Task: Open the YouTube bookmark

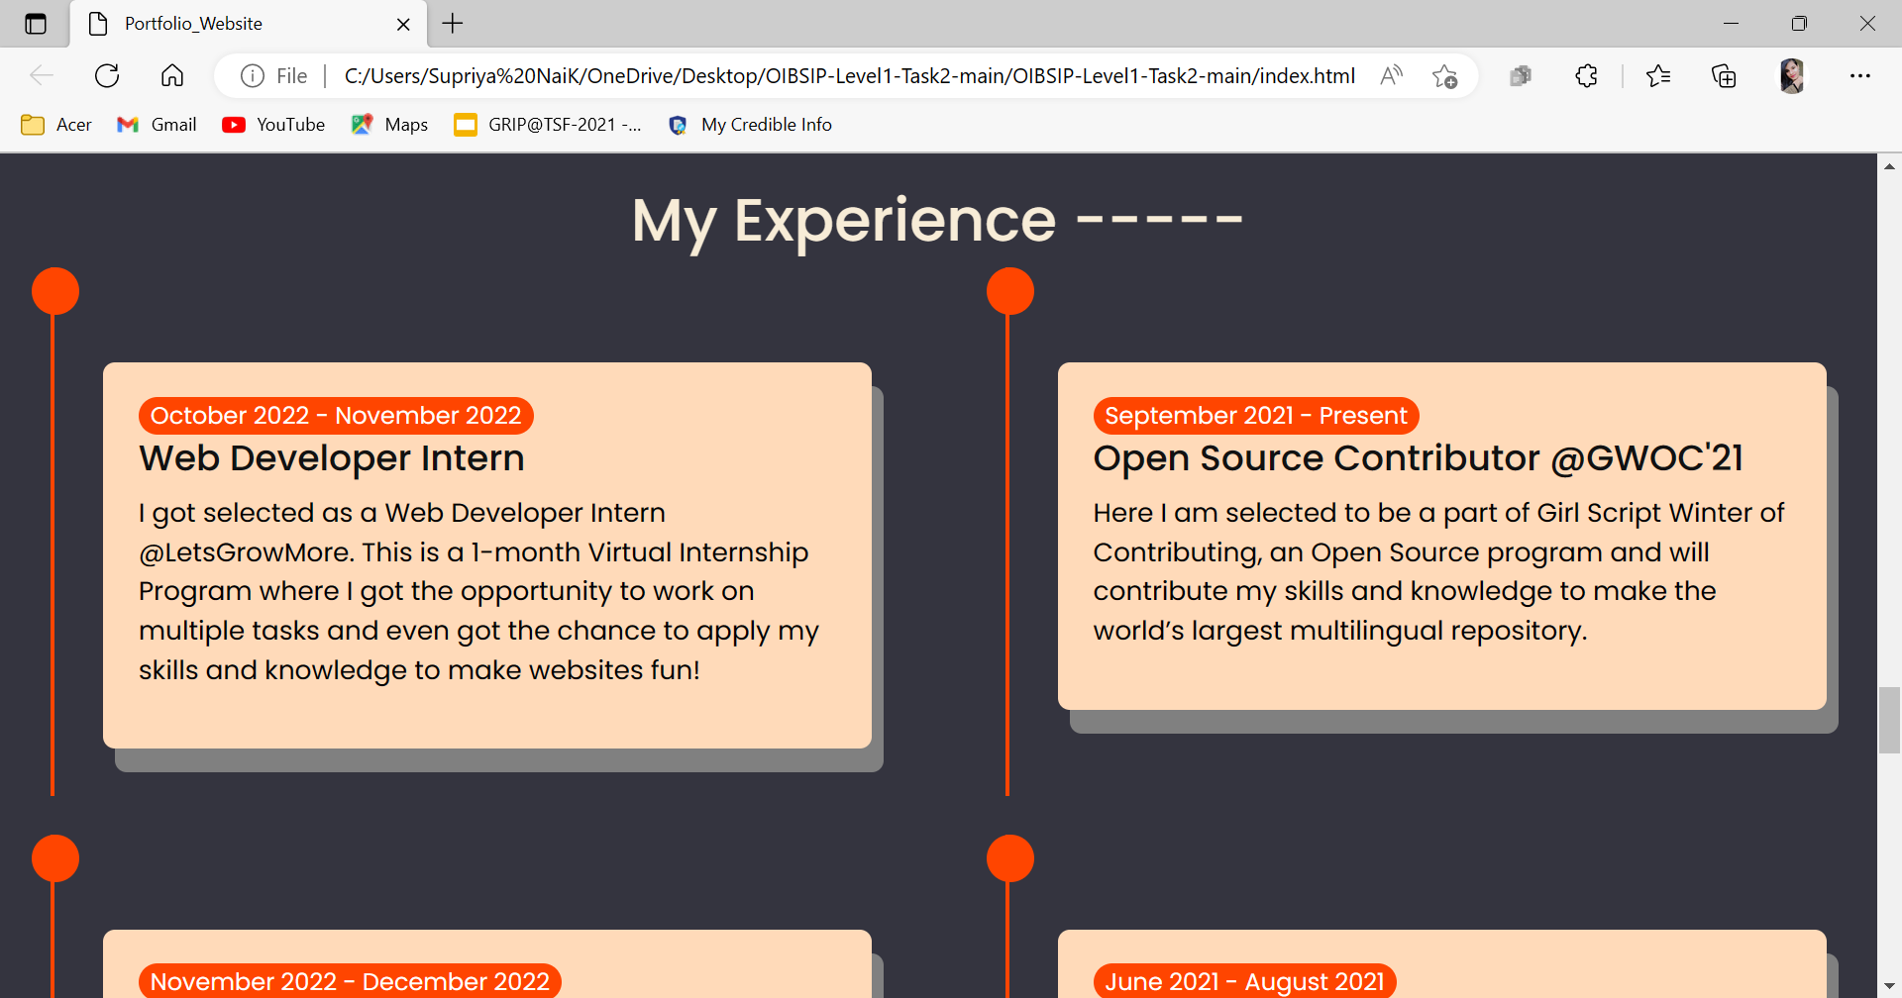Action: [273, 125]
